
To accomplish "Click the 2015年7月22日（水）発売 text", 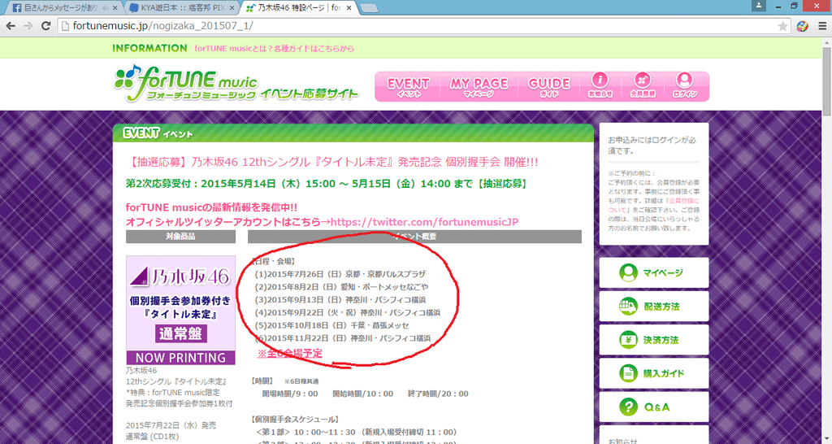I will coord(171,425).
